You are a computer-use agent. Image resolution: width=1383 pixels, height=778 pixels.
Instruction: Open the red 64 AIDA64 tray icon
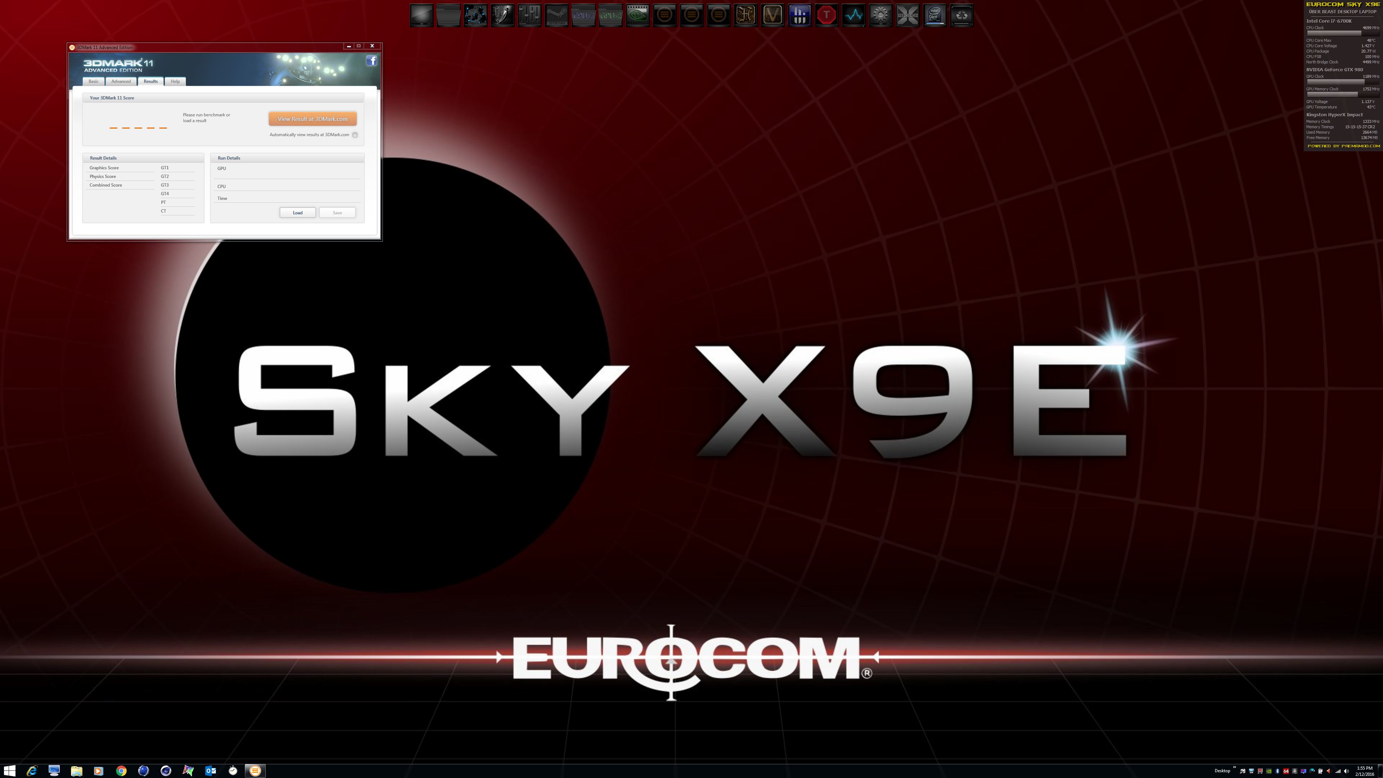pos(1286,771)
